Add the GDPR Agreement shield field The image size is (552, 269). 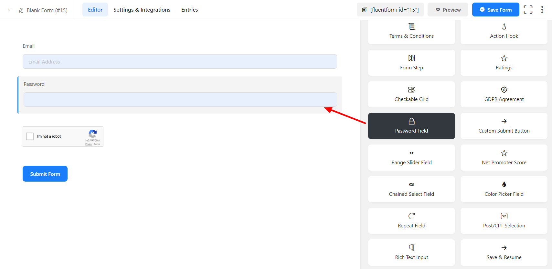click(504, 94)
